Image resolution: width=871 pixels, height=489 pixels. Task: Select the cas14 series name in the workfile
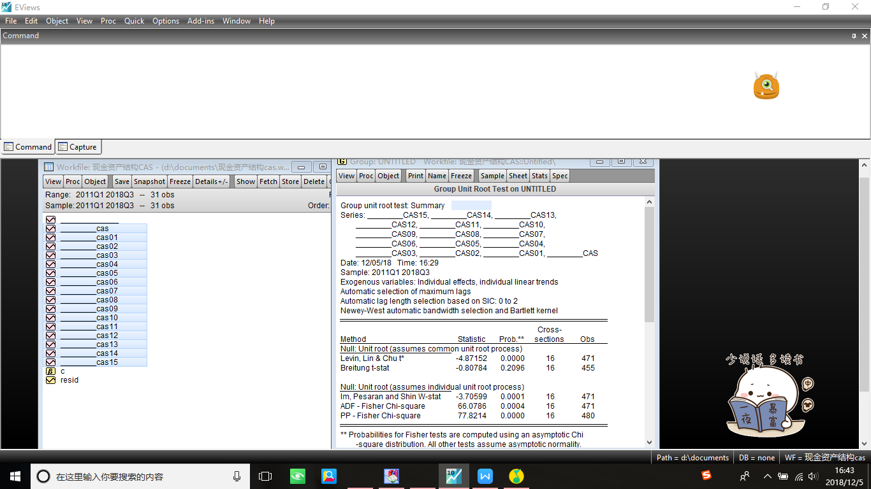pyautogui.click(x=89, y=353)
